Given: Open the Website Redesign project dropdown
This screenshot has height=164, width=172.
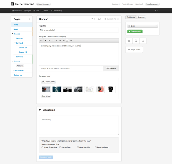Looking at the screenshot, I should 44,4.
